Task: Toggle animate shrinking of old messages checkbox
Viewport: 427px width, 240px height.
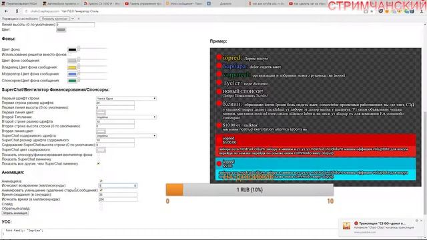Action: 101,190
